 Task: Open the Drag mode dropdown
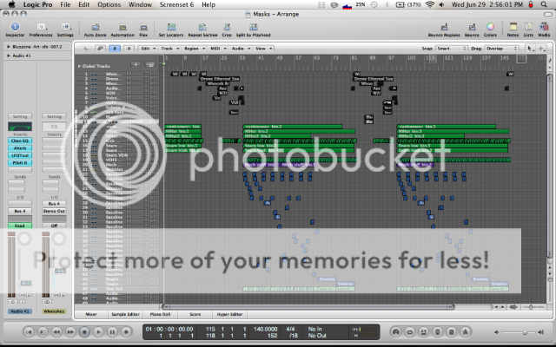[x=501, y=48]
